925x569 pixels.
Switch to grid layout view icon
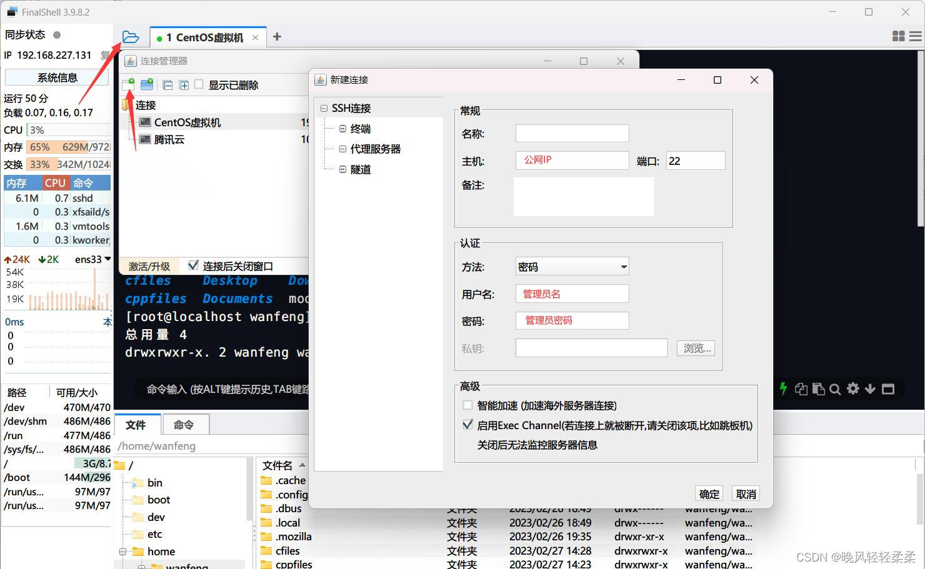pyautogui.click(x=899, y=36)
